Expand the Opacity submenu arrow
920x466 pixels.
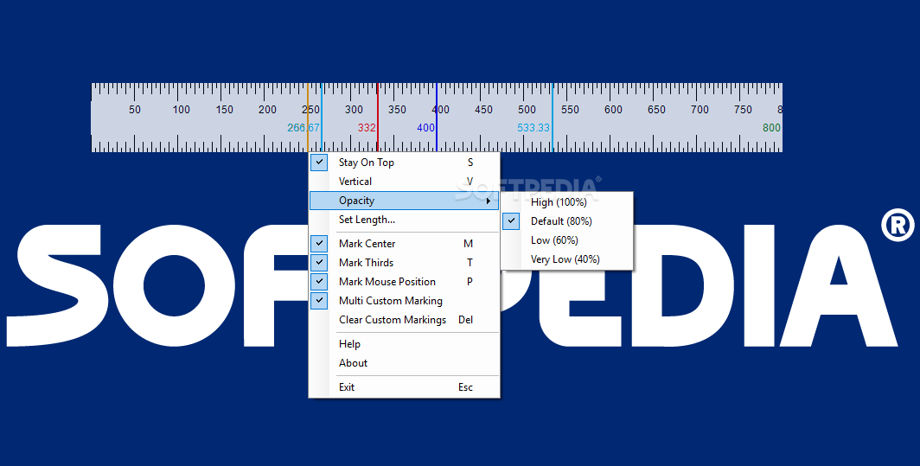(489, 201)
